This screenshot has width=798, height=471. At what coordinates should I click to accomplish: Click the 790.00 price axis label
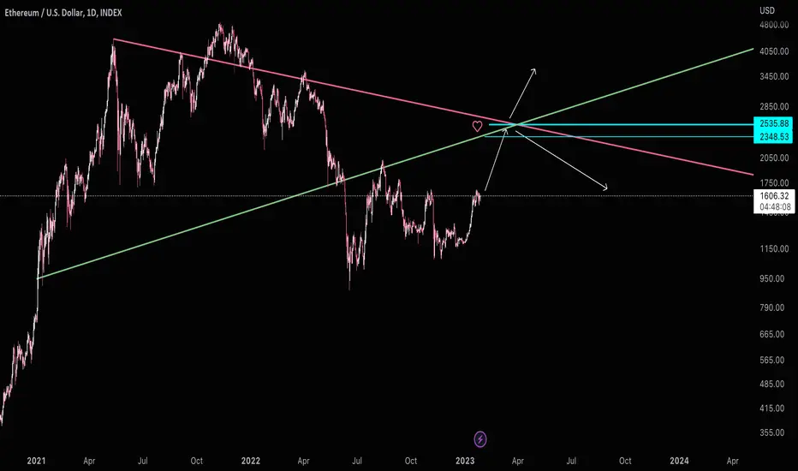(x=774, y=307)
